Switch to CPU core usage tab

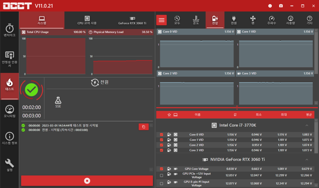point(87,20)
